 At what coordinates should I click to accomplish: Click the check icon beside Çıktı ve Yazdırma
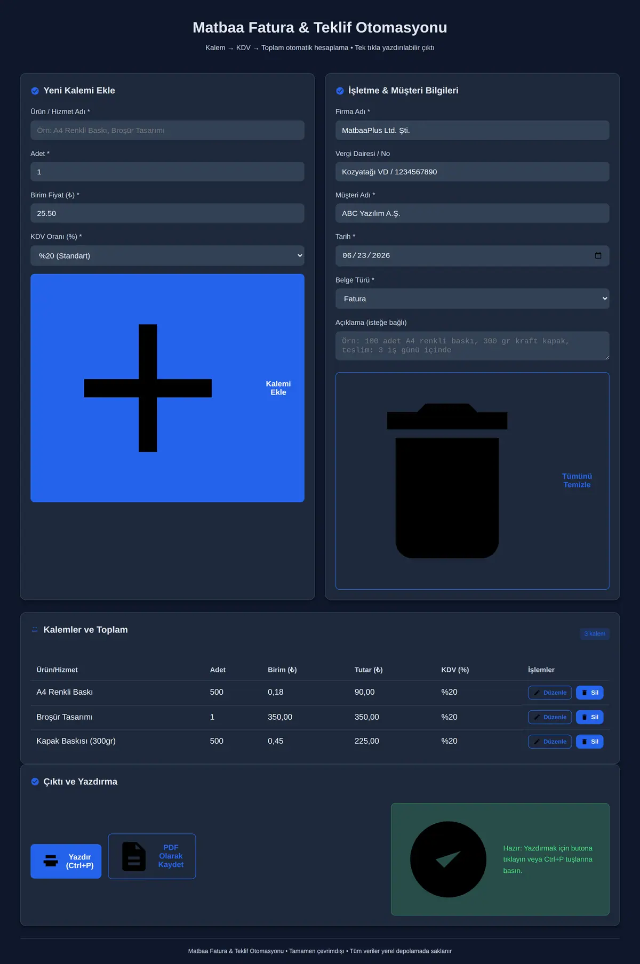click(35, 782)
